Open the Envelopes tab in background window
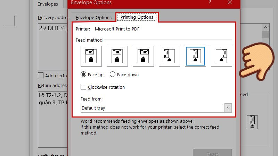 tap(48, 4)
